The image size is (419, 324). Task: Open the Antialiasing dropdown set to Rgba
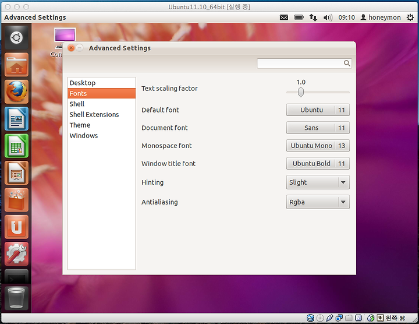click(x=318, y=202)
